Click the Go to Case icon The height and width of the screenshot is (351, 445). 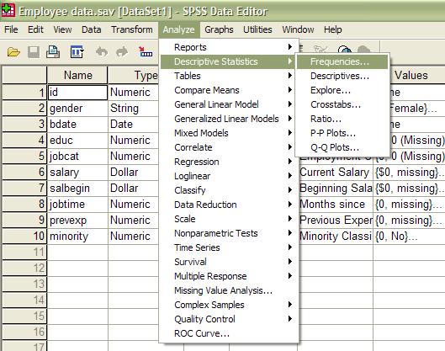pos(146,51)
